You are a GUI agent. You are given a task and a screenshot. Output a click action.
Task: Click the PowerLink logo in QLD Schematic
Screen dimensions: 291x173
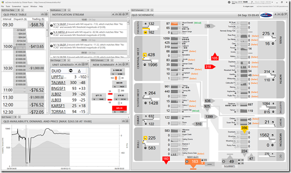click(266, 15)
